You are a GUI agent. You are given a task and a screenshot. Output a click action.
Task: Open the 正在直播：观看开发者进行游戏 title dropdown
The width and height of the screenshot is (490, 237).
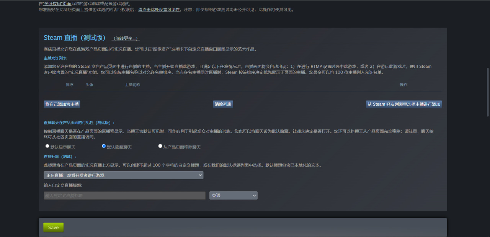(123, 175)
